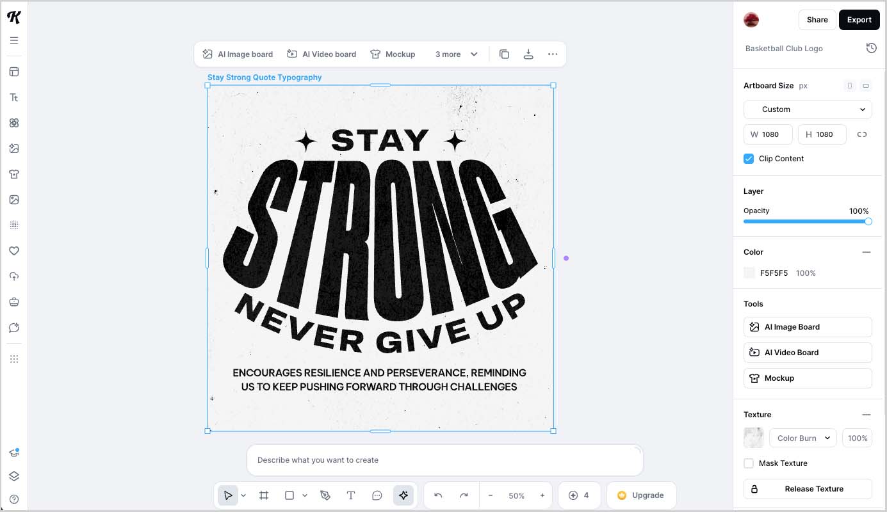
Task: Click the Export button
Action: coord(859,20)
